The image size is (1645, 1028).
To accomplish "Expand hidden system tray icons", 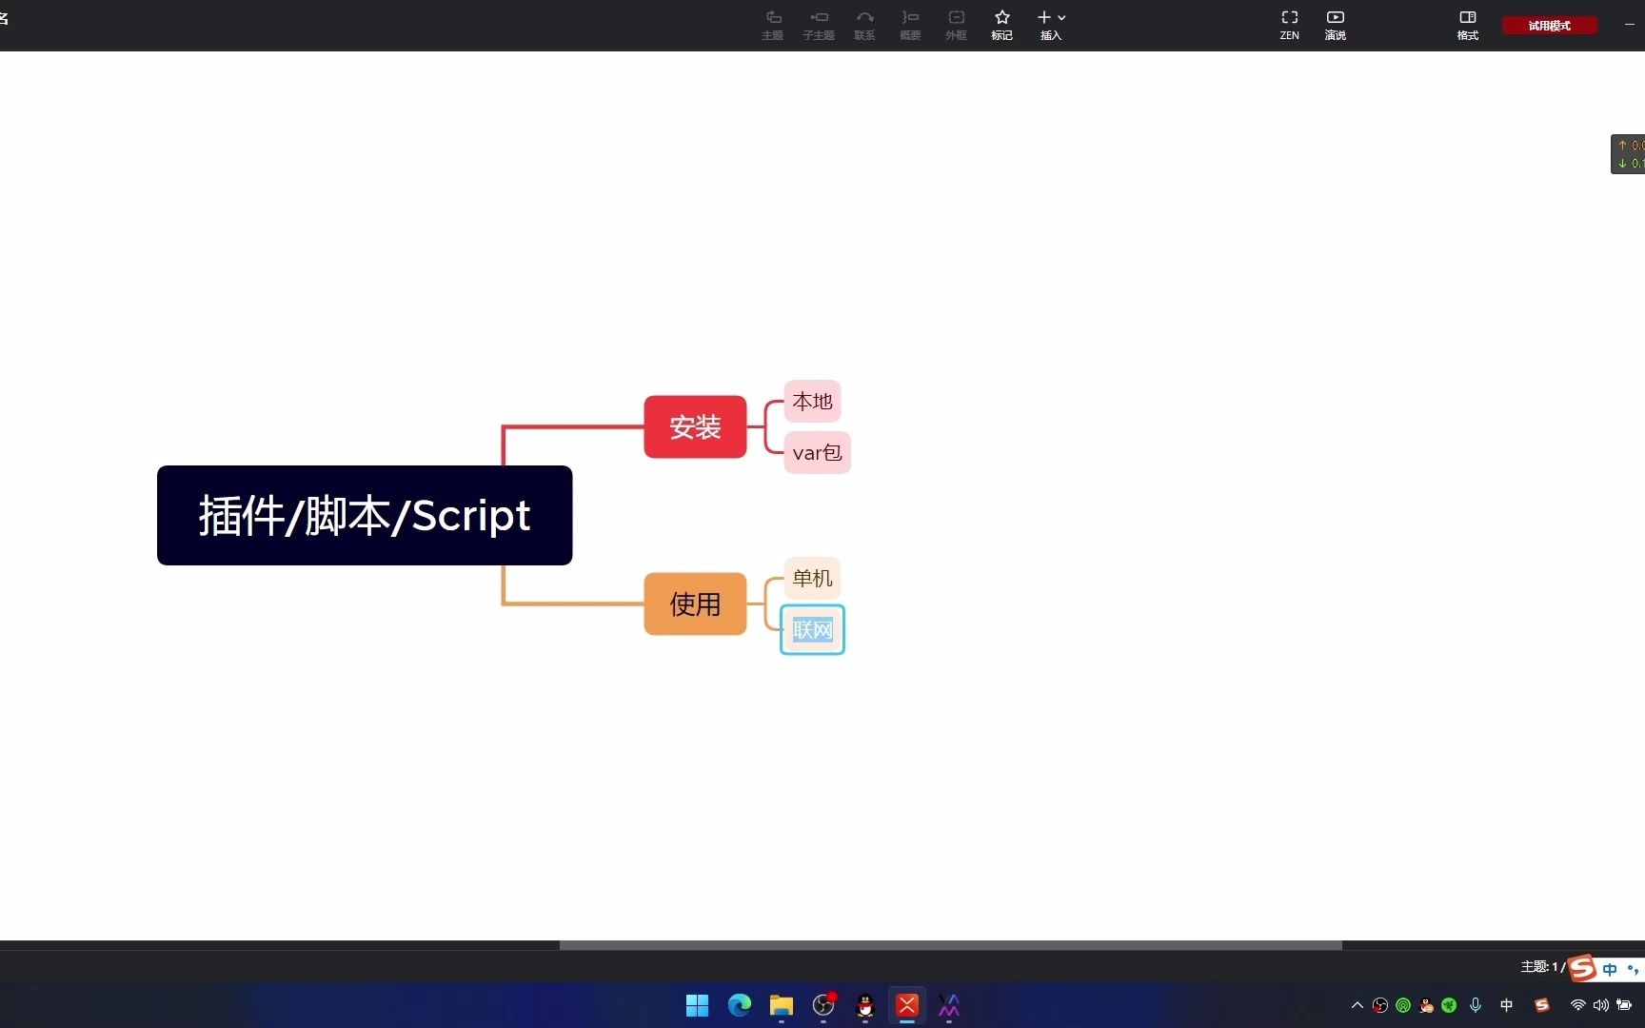I will point(1356,1005).
